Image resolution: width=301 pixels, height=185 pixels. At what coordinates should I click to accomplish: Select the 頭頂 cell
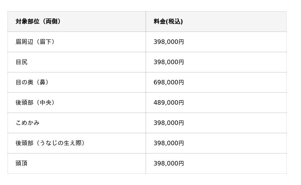21,163
